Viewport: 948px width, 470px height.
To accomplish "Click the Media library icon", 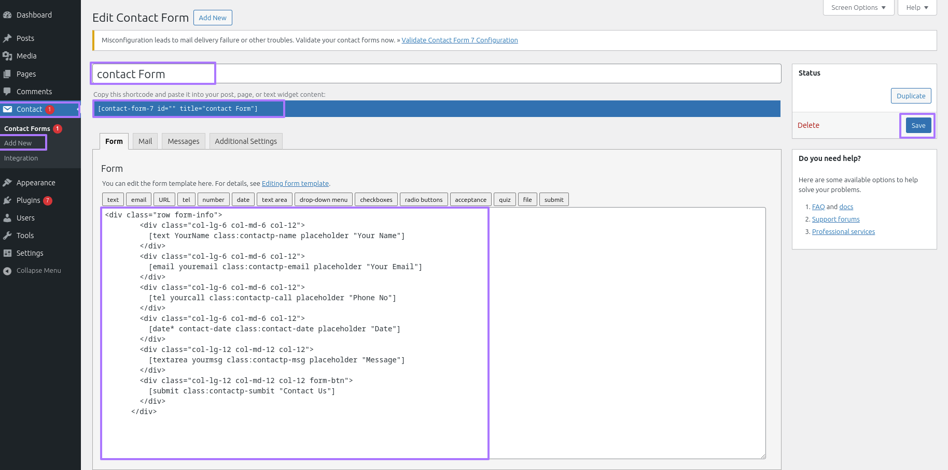I will (7, 56).
